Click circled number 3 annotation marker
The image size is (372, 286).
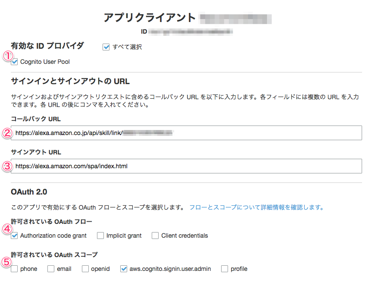[x=7, y=166]
